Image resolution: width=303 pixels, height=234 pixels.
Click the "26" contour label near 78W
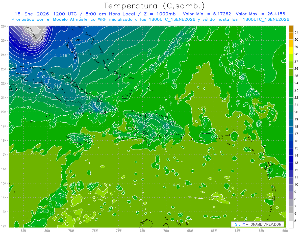pyautogui.click(x=74, y=219)
